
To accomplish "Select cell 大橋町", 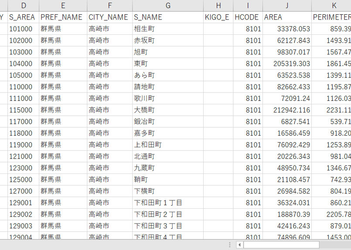I will point(168,110).
